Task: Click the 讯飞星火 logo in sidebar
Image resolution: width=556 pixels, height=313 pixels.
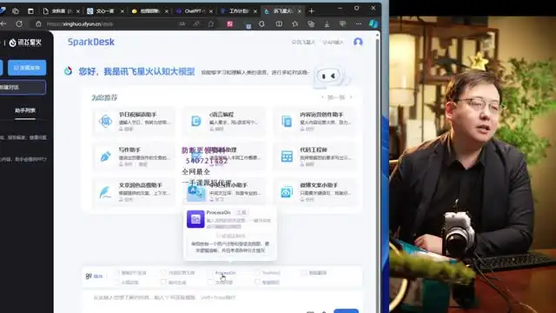Action: [25, 43]
